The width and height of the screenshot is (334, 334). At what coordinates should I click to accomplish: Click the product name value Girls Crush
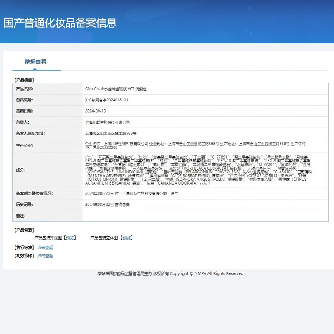point(116,89)
